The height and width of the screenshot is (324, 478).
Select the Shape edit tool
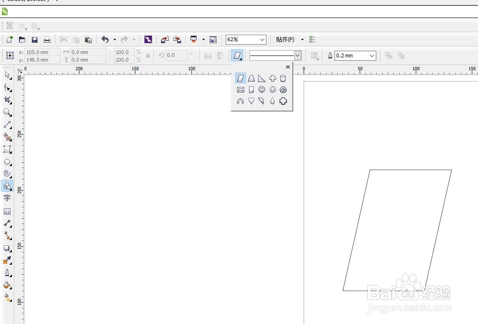(7, 88)
